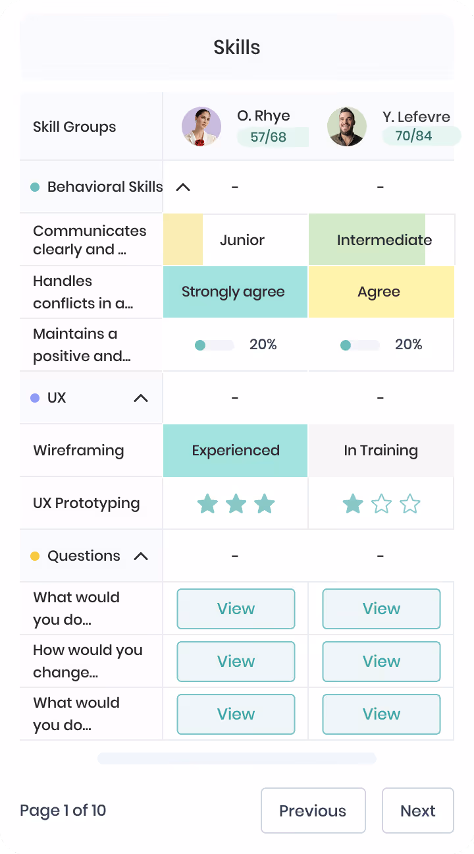Go to the Previous page
The image size is (474, 854).
[x=313, y=811]
